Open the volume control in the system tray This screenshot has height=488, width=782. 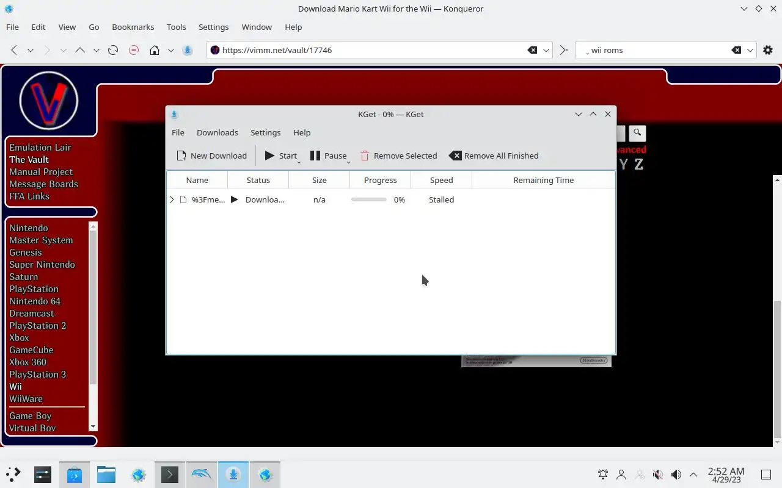pyautogui.click(x=676, y=474)
